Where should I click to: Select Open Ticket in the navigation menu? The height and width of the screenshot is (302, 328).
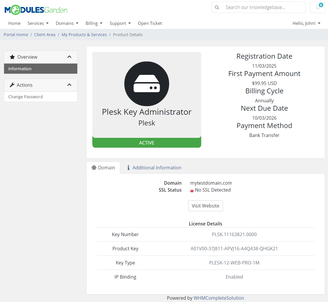150,23
